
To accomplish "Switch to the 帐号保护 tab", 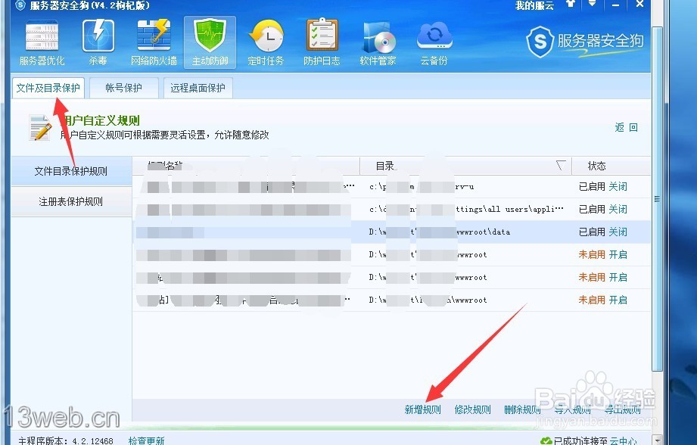I will [x=123, y=88].
